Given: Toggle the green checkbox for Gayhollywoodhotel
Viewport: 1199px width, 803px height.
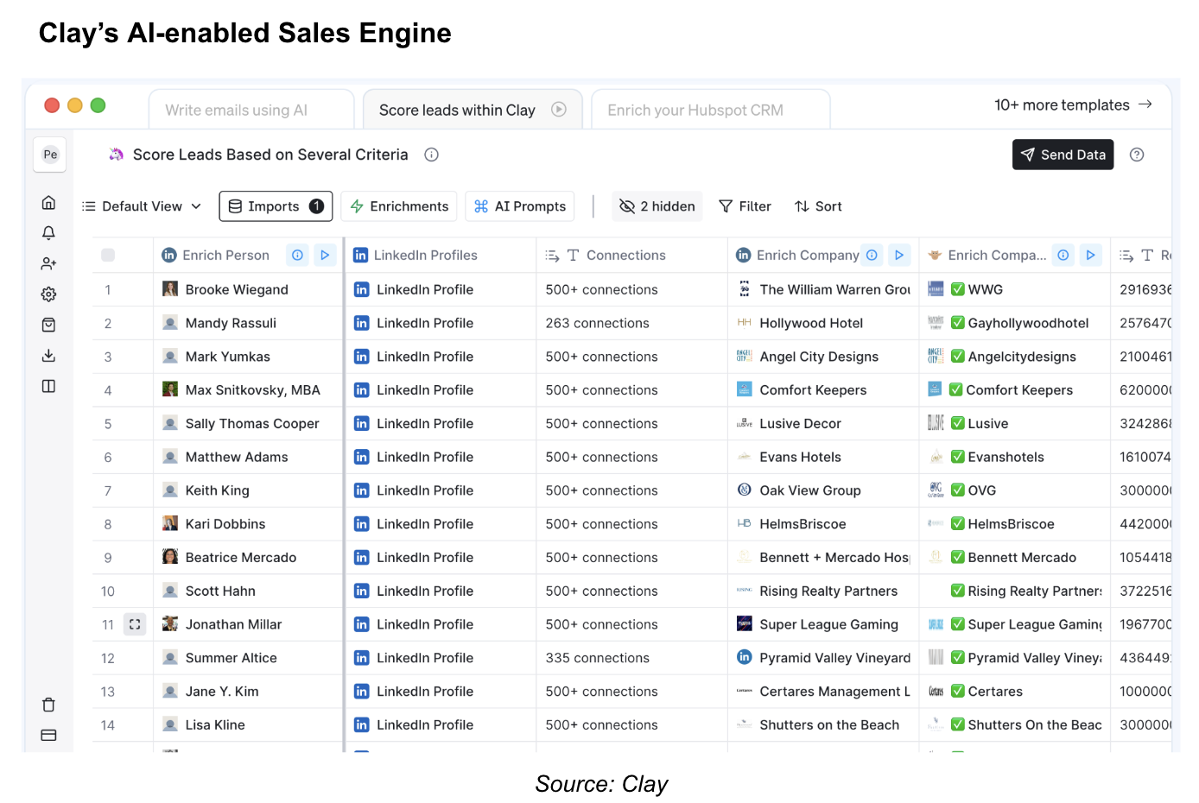Looking at the screenshot, I should point(958,323).
